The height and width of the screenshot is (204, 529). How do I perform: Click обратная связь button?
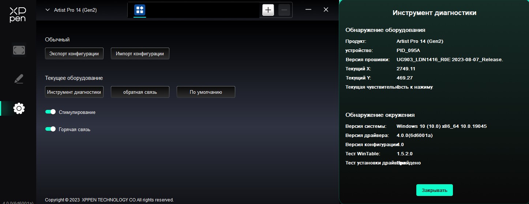click(x=140, y=92)
